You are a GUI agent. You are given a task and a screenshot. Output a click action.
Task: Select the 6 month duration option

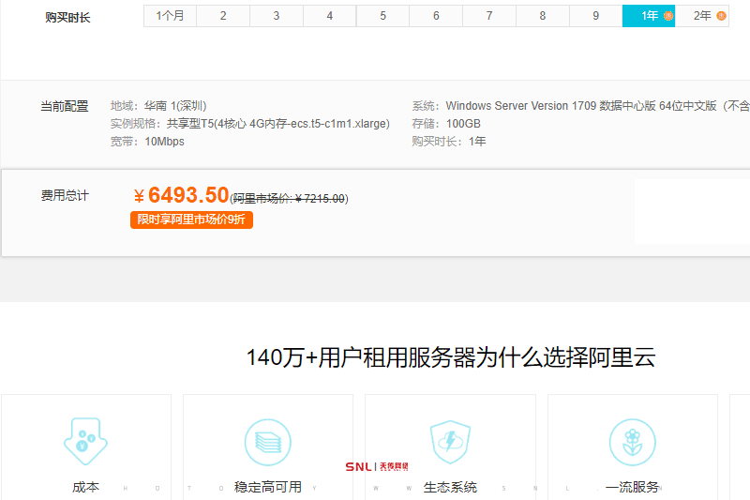point(436,16)
